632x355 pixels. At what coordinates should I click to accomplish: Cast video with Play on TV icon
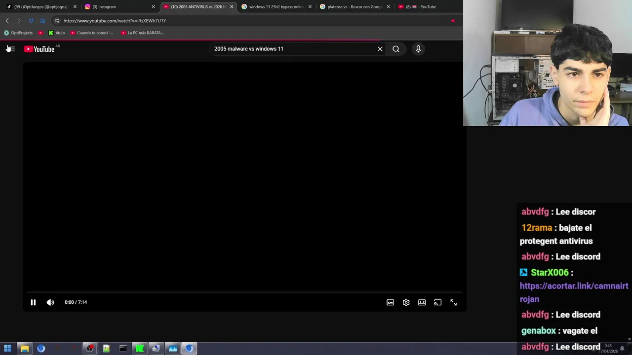click(x=437, y=302)
